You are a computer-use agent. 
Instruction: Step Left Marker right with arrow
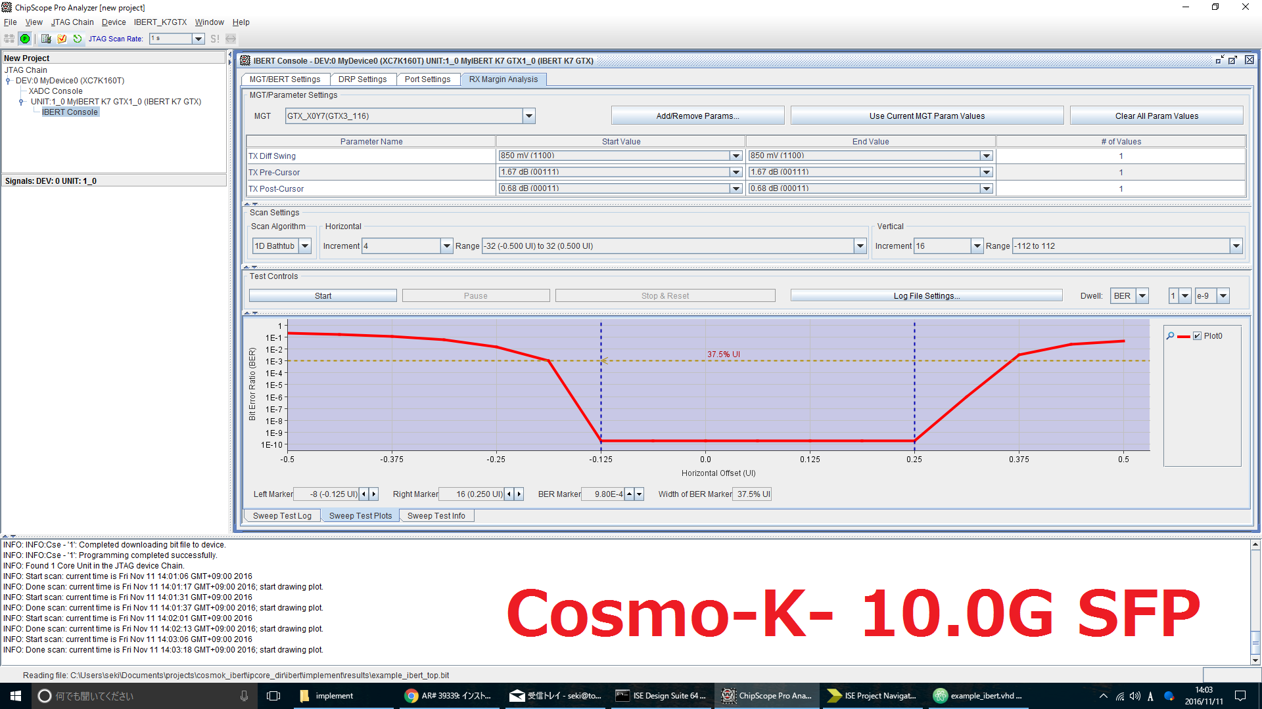tap(374, 494)
